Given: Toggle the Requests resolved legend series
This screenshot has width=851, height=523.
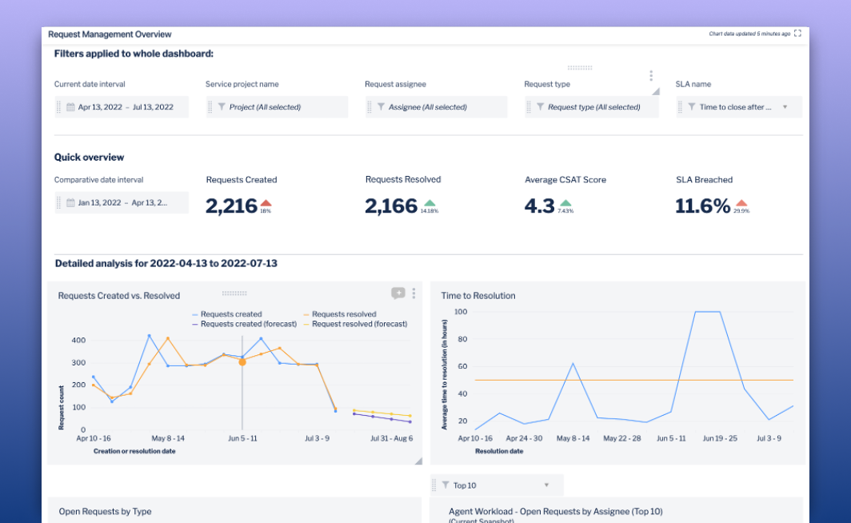Looking at the screenshot, I should coord(340,314).
